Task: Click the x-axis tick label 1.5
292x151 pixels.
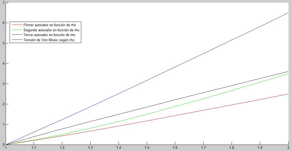Action: (147, 148)
